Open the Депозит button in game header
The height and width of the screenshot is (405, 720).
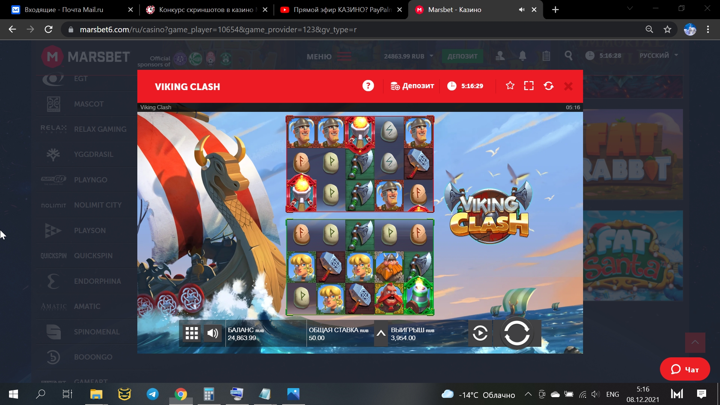[x=412, y=86]
